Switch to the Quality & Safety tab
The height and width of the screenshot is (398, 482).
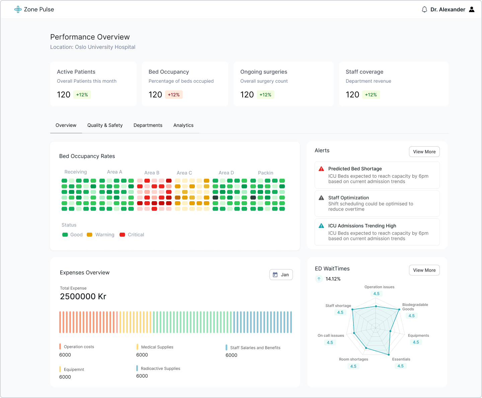105,125
